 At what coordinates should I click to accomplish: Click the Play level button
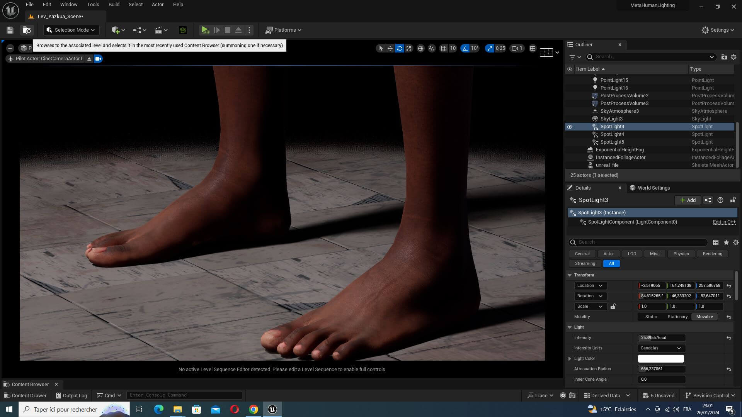(x=205, y=30)
